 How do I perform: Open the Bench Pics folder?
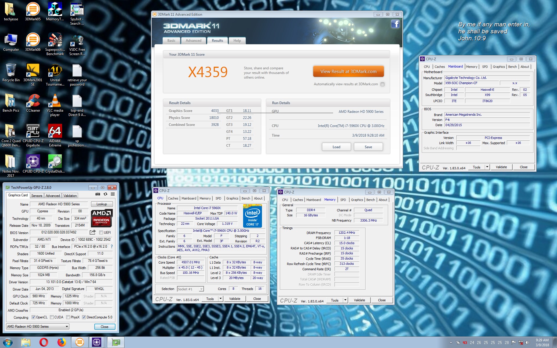(x=11, y=103)
